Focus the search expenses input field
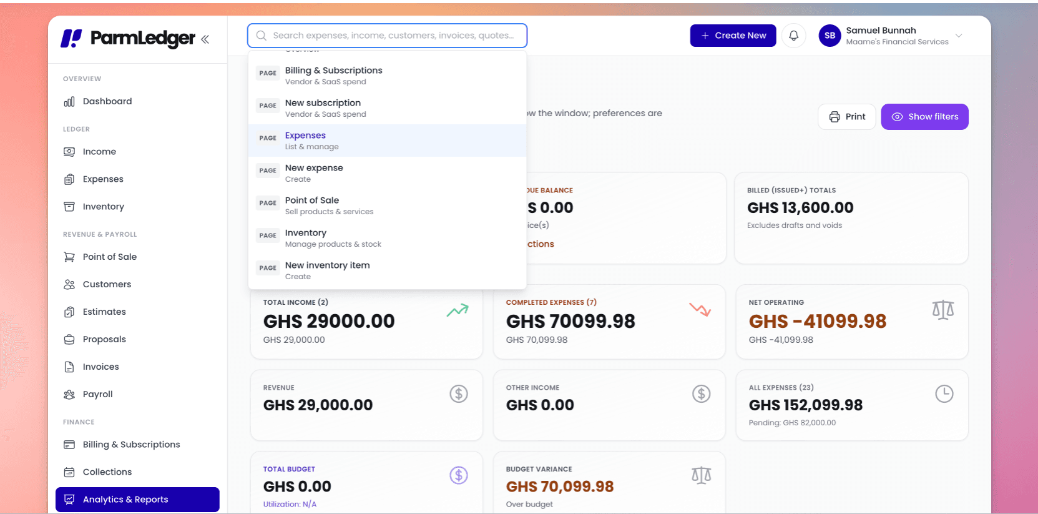Image resolution: width=1038 pixels, height=514 pixels. 387,36
